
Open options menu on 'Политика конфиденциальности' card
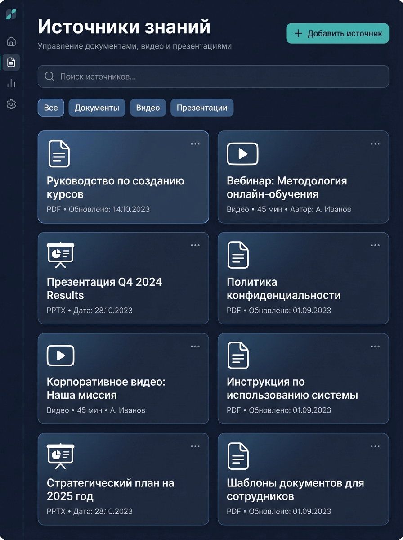pyautogui.click(x=375, y=245)
